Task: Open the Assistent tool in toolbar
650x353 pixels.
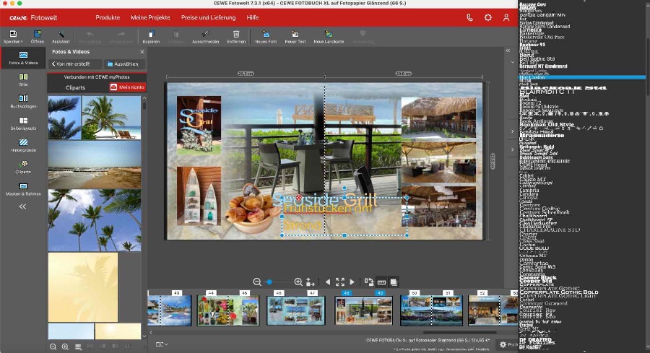Action: (x=61, y=34)
